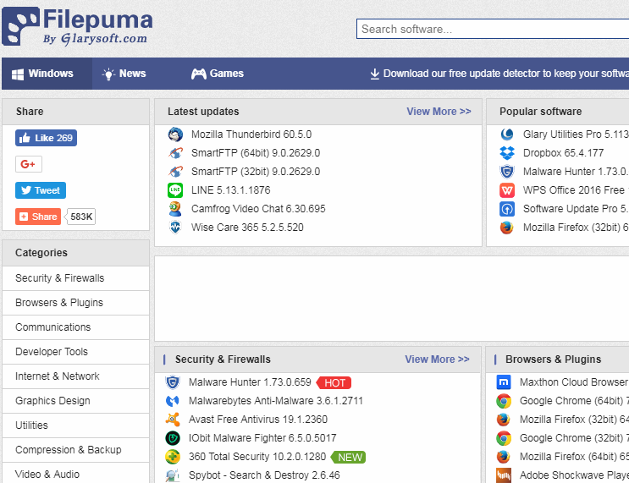
Task: Open SmartFTP (64bit) 9.0.2629.0 link
Action: point(256,153)
